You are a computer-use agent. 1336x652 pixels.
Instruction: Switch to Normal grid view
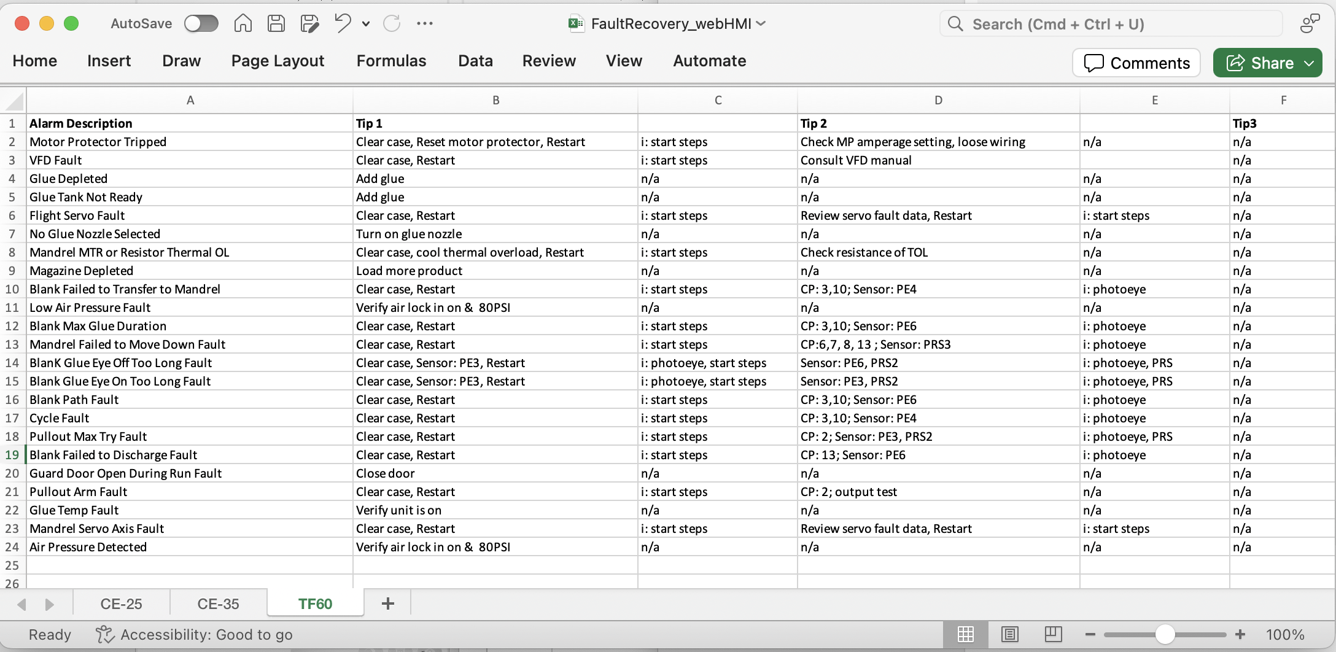pos(966,634)
